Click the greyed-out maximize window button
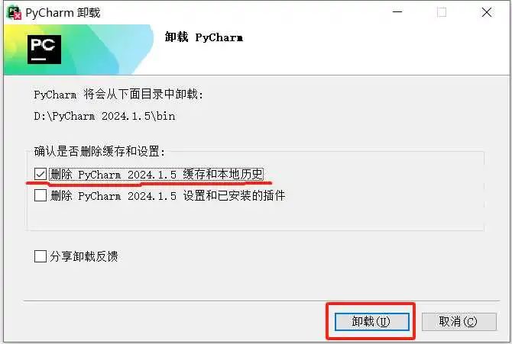This screenshot has width=512, height=344. pos(442,12)
